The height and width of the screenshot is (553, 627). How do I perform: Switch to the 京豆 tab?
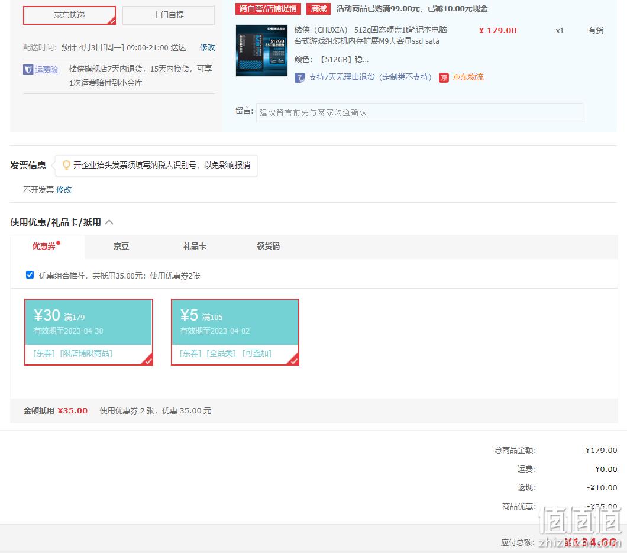coord(121,246)
